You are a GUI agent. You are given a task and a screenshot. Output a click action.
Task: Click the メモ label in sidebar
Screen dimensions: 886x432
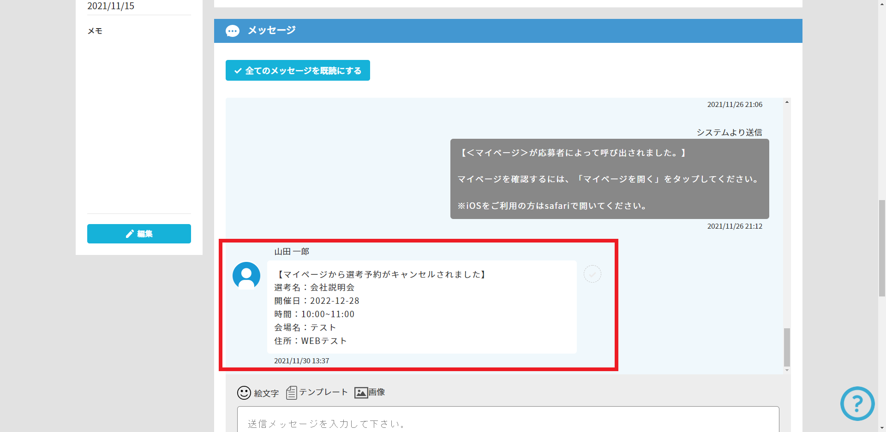pyautogui.click(x=95, y=31)
